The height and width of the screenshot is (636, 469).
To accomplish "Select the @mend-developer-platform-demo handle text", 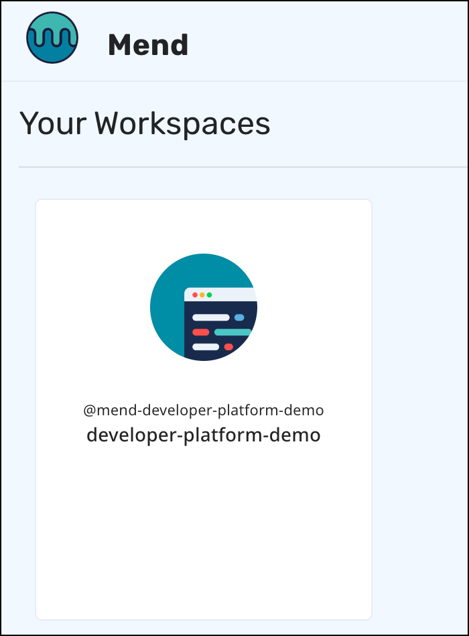I will [203, 410].
